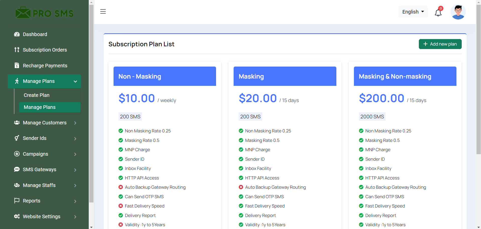Click the Recharge Payments invoice icon

click(x=17, y=65)
